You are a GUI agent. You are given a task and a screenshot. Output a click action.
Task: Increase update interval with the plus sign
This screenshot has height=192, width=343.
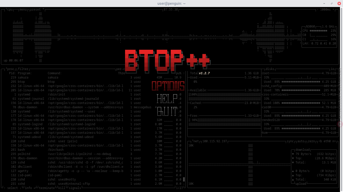pyautogui.click(x=333, y=9)
